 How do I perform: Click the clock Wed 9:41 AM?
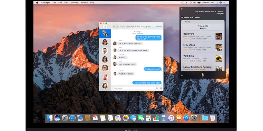[208, 3]
